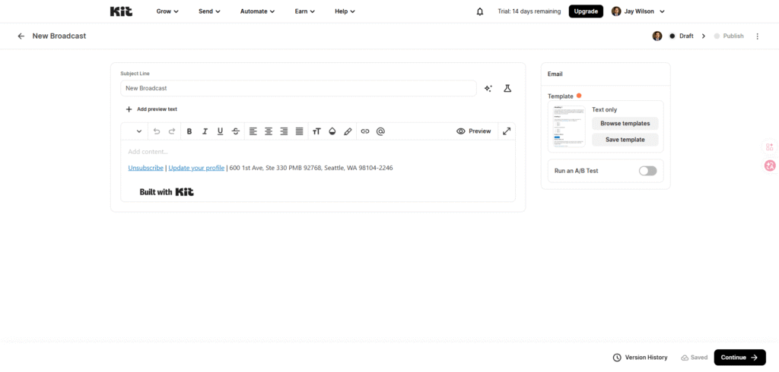Click the pink circular widget on right edge
This screenshot has width=779, height=372.
click(770, 166)
